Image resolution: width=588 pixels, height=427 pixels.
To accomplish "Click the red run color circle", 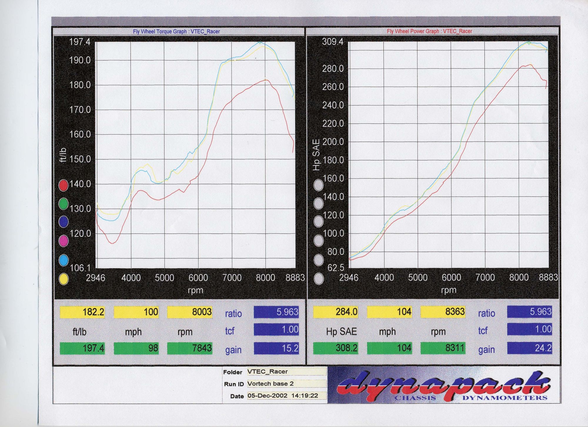I will [x=64, y=185].
